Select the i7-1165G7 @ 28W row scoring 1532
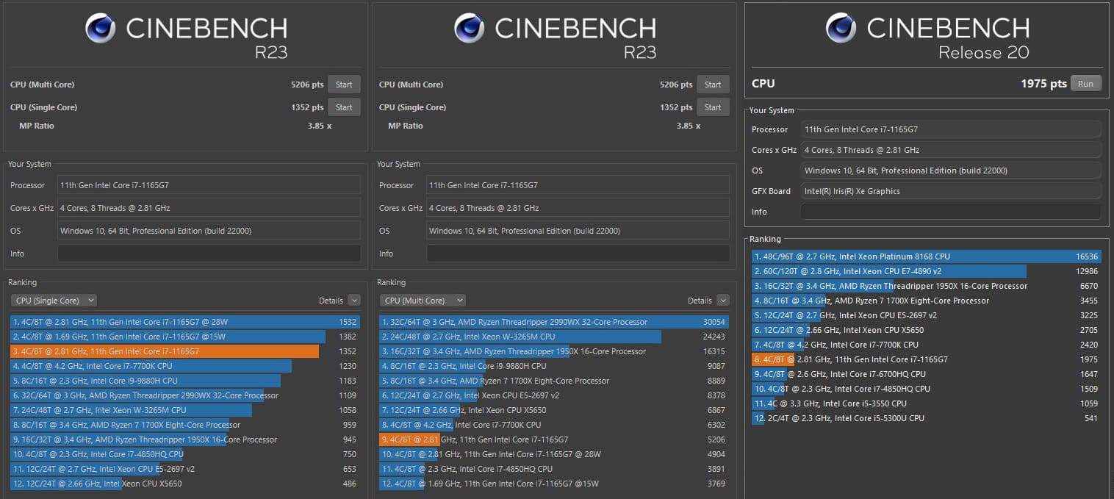This screenshot has width=1114, height=499. click(185, 322)
